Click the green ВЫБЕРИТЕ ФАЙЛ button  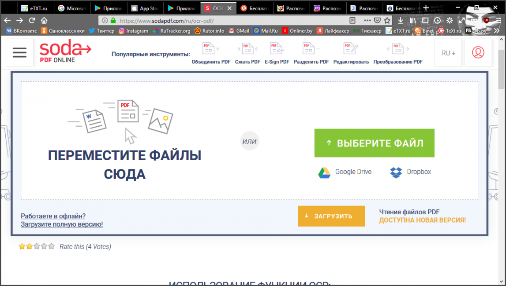click(x=374, y=143)
